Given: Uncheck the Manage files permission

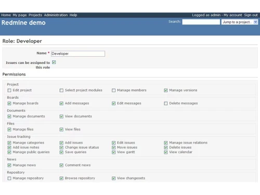Looking at the screenshot, I should [x=9, y=129].
